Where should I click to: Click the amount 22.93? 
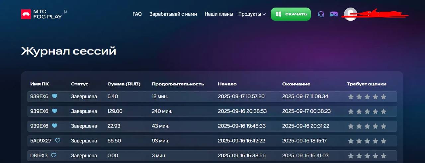pos(114,126)
